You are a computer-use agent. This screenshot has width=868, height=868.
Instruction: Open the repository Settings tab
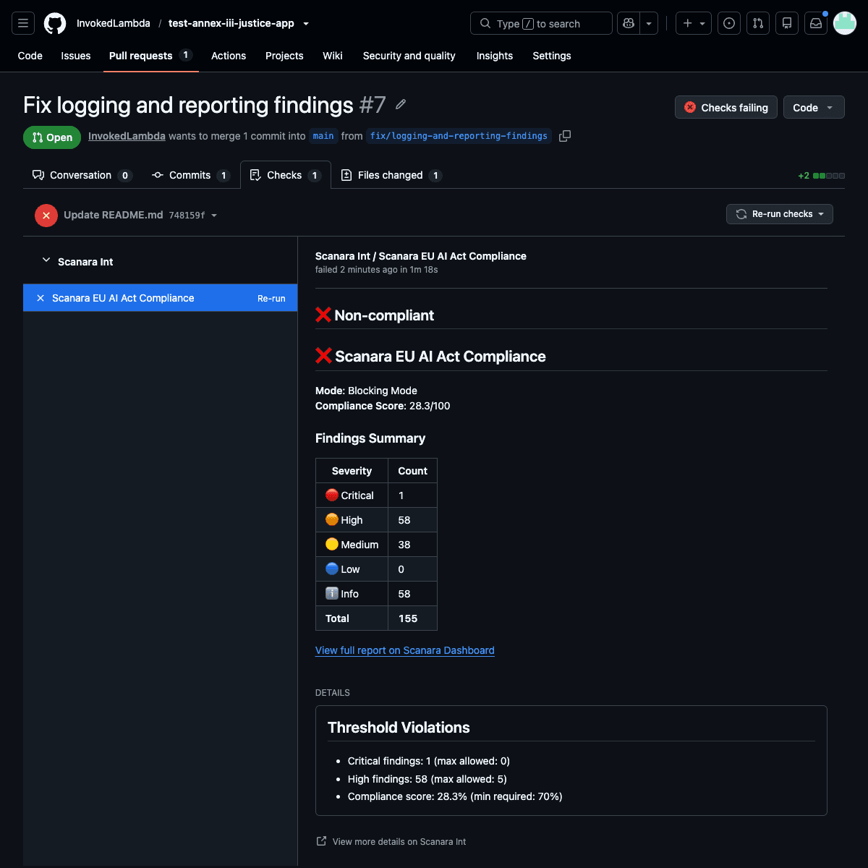click(x=552, y=56)
